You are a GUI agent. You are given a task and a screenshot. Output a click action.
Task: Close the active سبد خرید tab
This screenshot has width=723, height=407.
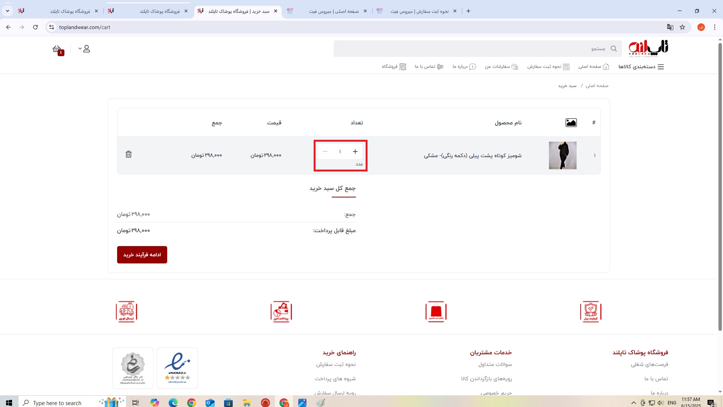pos(276,11)
